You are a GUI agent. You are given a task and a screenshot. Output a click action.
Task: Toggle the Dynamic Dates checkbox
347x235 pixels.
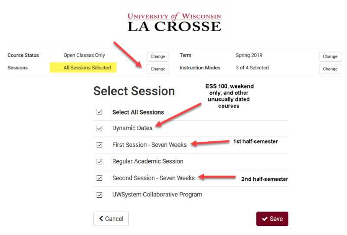[x=99, y=128]
